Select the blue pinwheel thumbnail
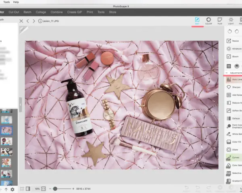Viewport: 242px width, 193px height. [x=6, y=120]
